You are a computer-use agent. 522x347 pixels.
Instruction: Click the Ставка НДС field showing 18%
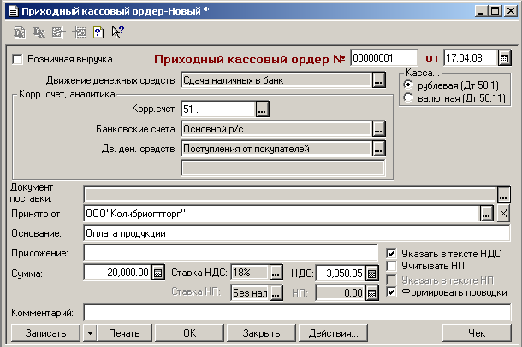coord(250,273)
